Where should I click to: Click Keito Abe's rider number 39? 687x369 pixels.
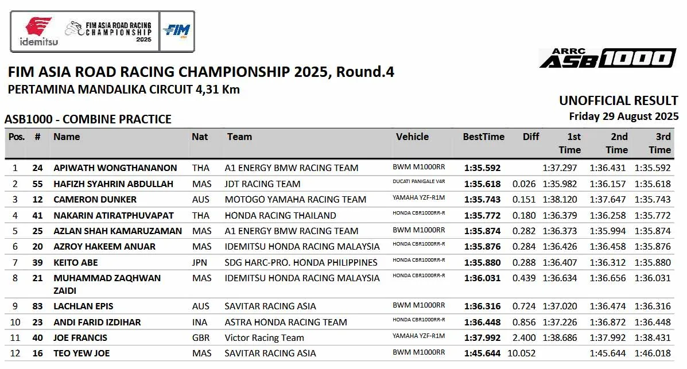pyautogui.click(x=38, y=263)
